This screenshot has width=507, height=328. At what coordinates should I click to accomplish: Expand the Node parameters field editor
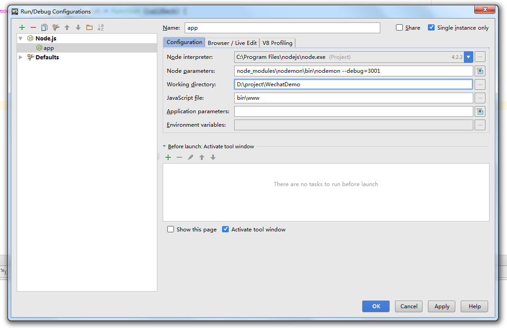point(480,71)
